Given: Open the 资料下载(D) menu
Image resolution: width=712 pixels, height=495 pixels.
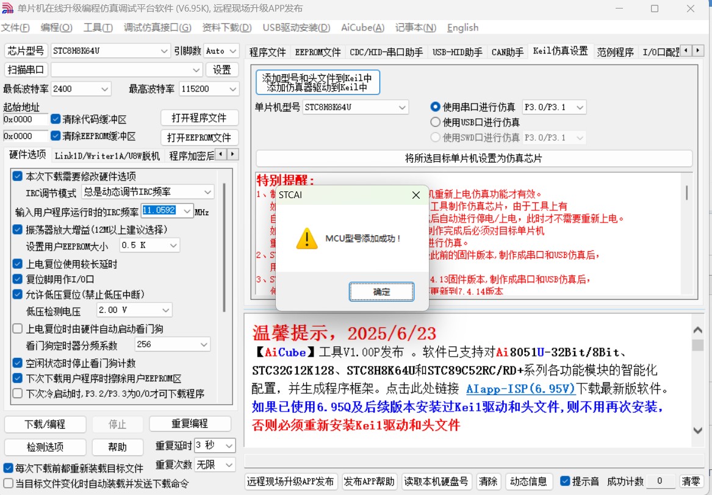Looking at the screenshot, I should point(226,27).
